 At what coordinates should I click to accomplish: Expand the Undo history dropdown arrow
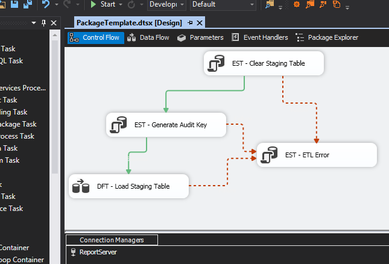click(x=55, y=5)
